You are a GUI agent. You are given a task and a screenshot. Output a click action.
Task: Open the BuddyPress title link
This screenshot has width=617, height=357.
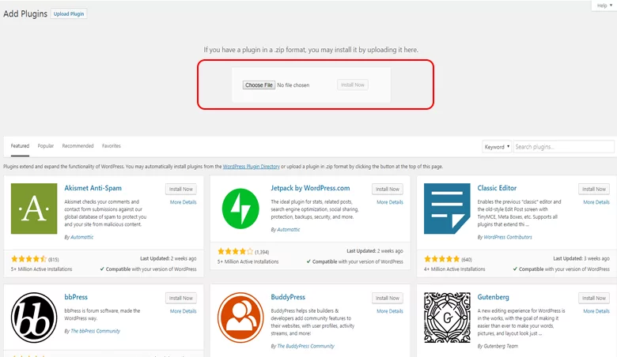tap(288, 297)
